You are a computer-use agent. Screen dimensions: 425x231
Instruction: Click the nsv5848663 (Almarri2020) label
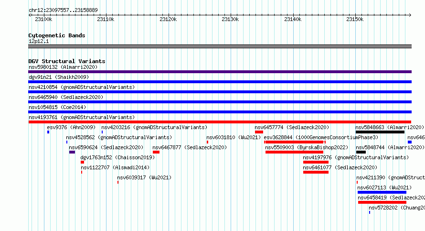pos(390,127)
